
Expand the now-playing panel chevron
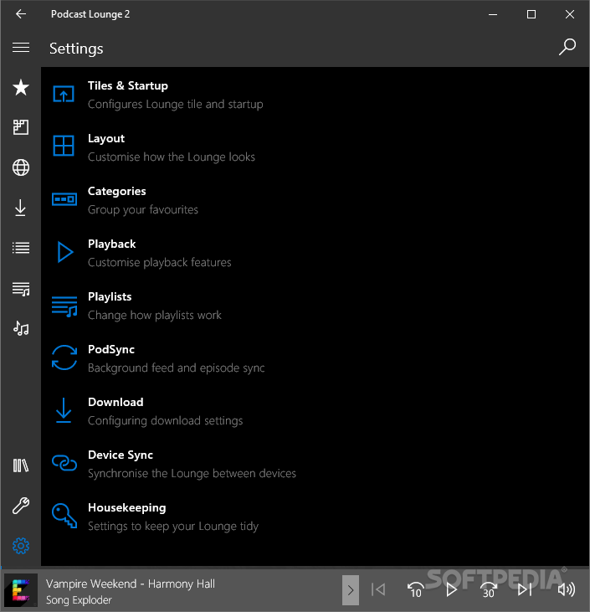(x=351, y=589)
